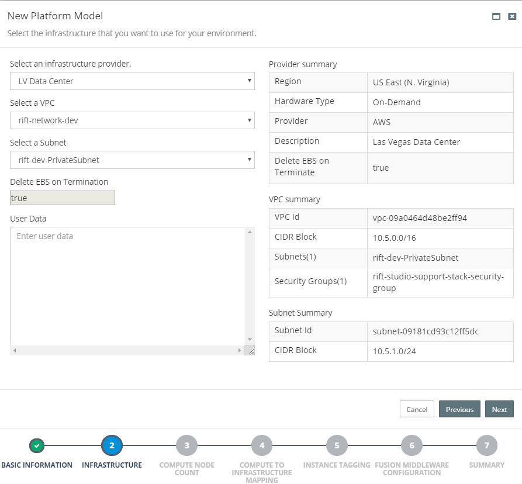Image resolution: width=522 pixels, height=484 pixels.
Task: Jump to the Summary step circle
Action: click(487, 445)
